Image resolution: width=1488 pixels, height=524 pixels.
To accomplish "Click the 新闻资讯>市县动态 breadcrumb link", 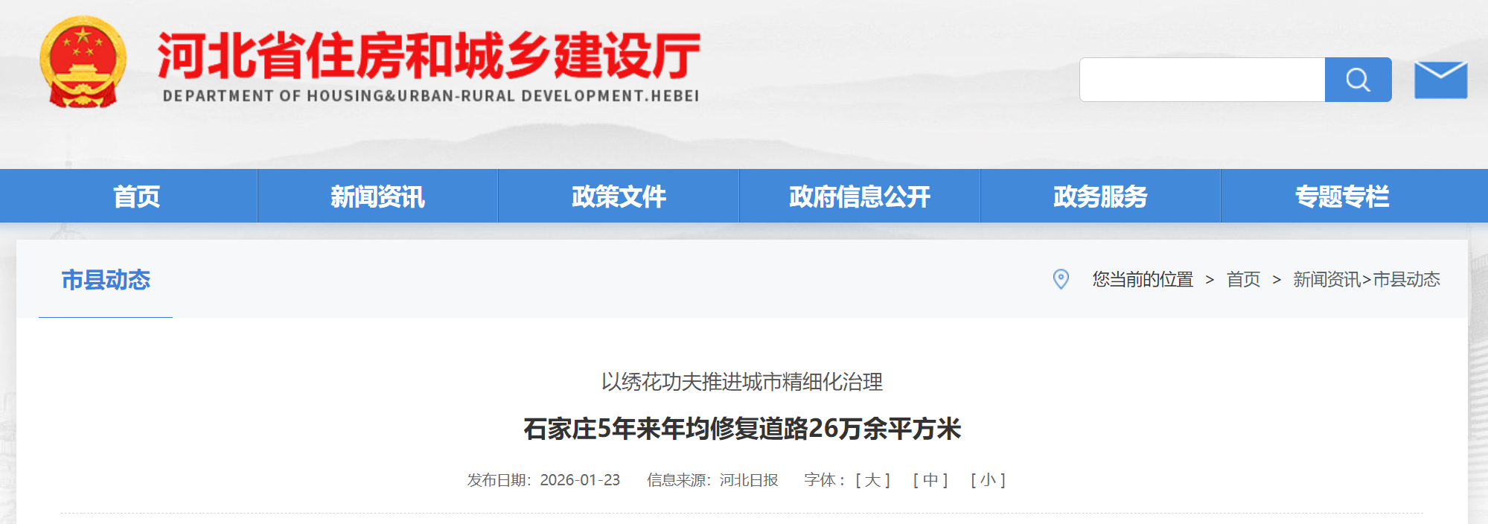I will [1366, 280].
